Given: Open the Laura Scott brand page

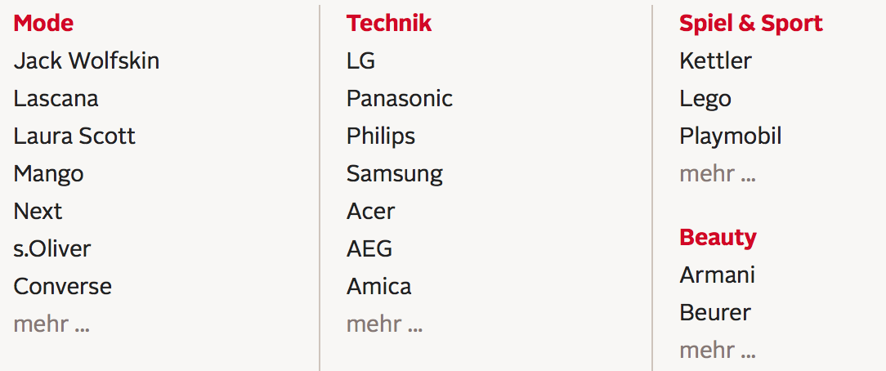Looking at the screenshot, I should pyautogui.click(x=74, y=136).
